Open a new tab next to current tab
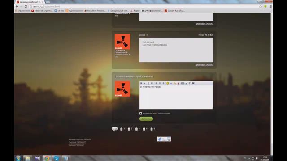 click(x=48, y=2)
